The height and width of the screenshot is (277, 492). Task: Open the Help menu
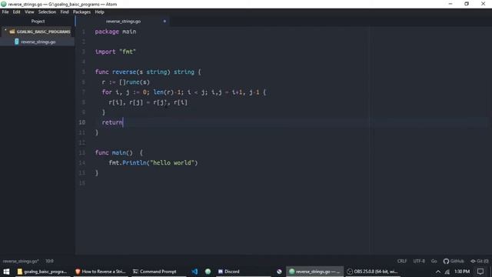pos(99,12)
